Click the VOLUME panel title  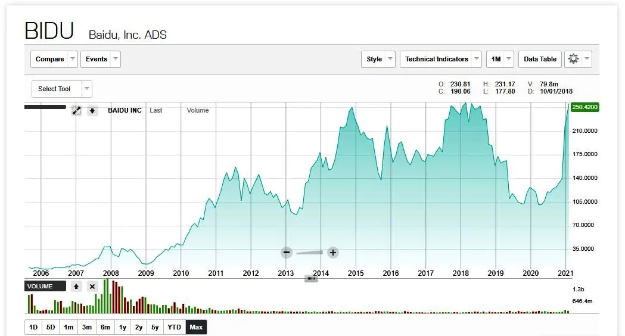tap(40, 286)
